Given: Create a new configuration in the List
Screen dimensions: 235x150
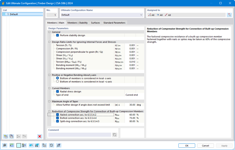Looking at the screenshot, I should click(x=6, y=136).
